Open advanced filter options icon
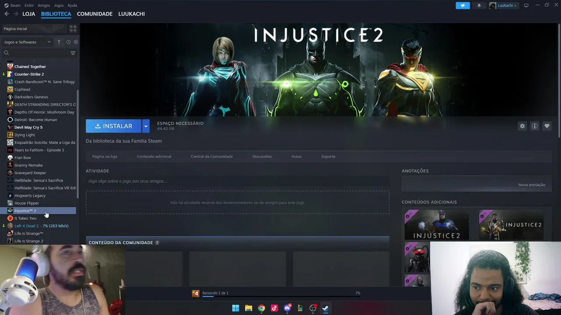 pos(73,53)
